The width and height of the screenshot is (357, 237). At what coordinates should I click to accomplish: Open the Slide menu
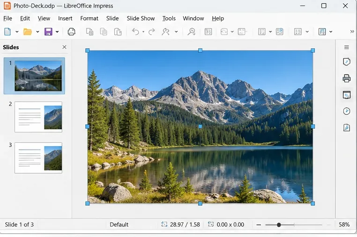[112, 18]
